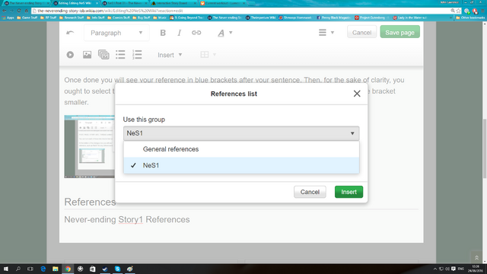Toggle italic formatting
Screen dimensions: 487x274
(180, 33)
